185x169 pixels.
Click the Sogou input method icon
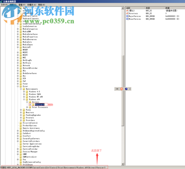122,89
